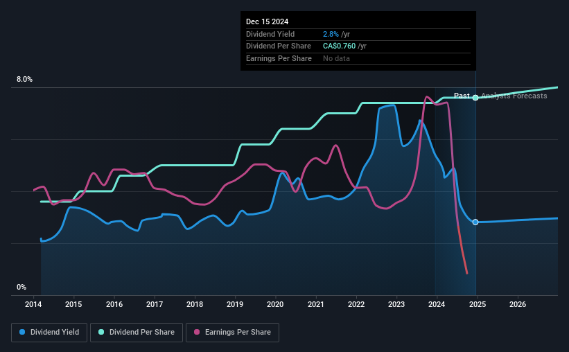
Task: Click the 2025 x-axis label
Action: tap(478, 304)
